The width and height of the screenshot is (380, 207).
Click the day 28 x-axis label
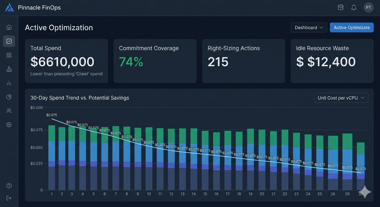(333, 194)
